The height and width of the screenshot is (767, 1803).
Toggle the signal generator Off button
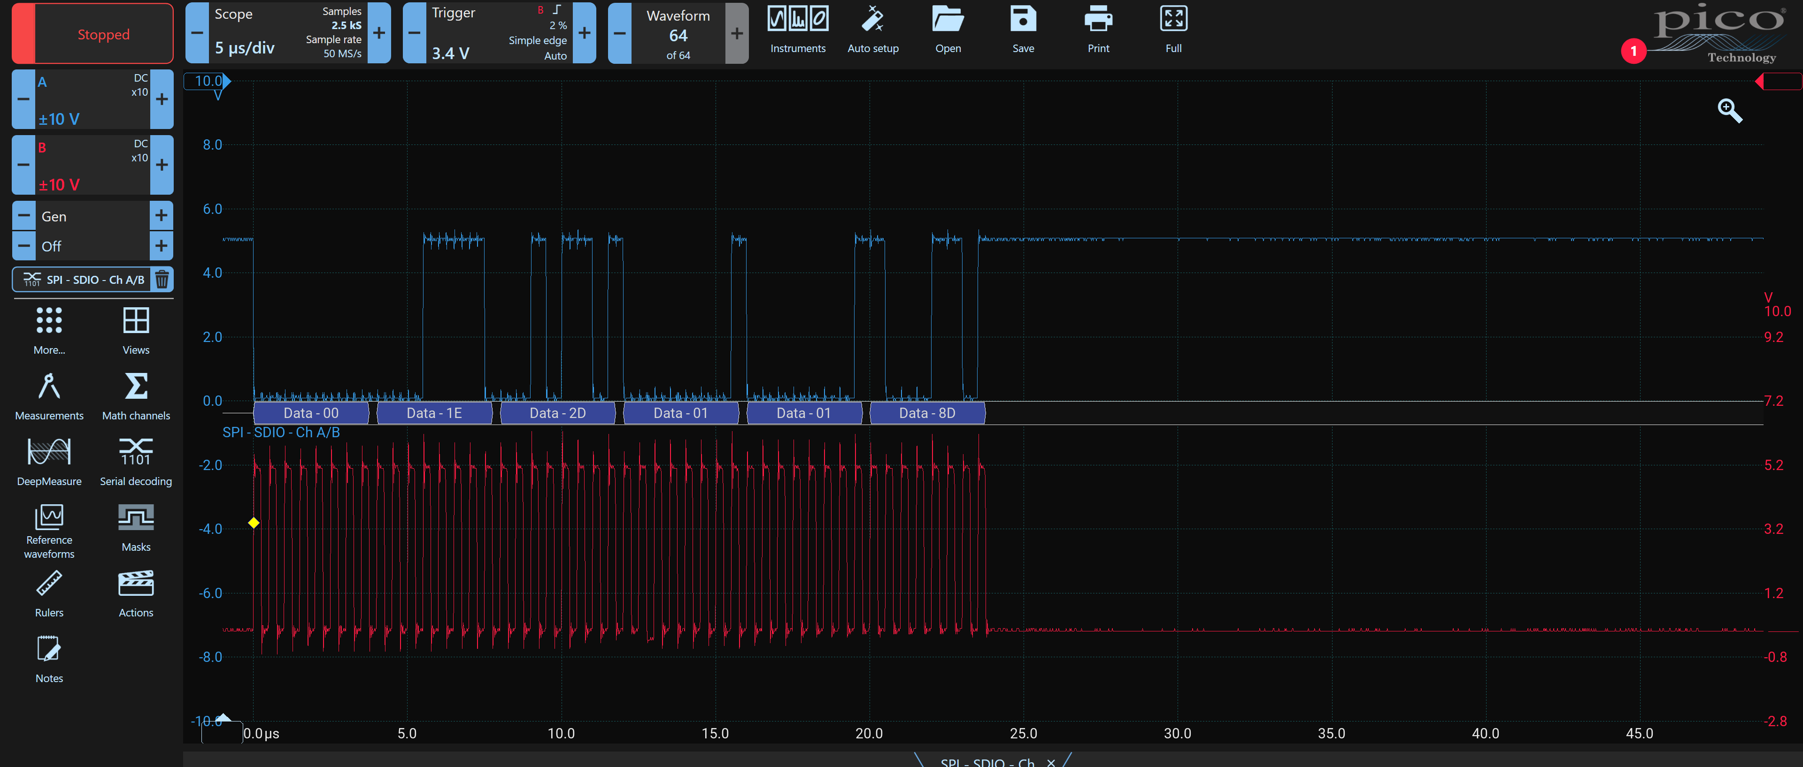92,246
